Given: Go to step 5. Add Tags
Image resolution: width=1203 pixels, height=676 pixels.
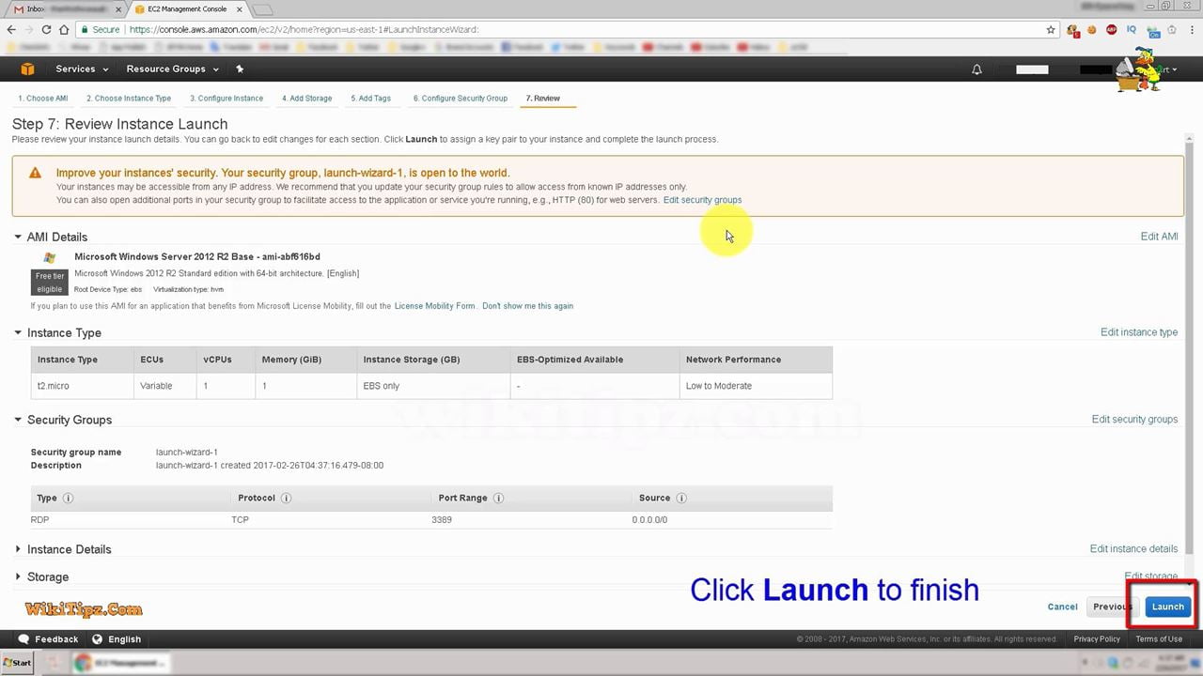Looking at the screenshot, I should [371, 99].
